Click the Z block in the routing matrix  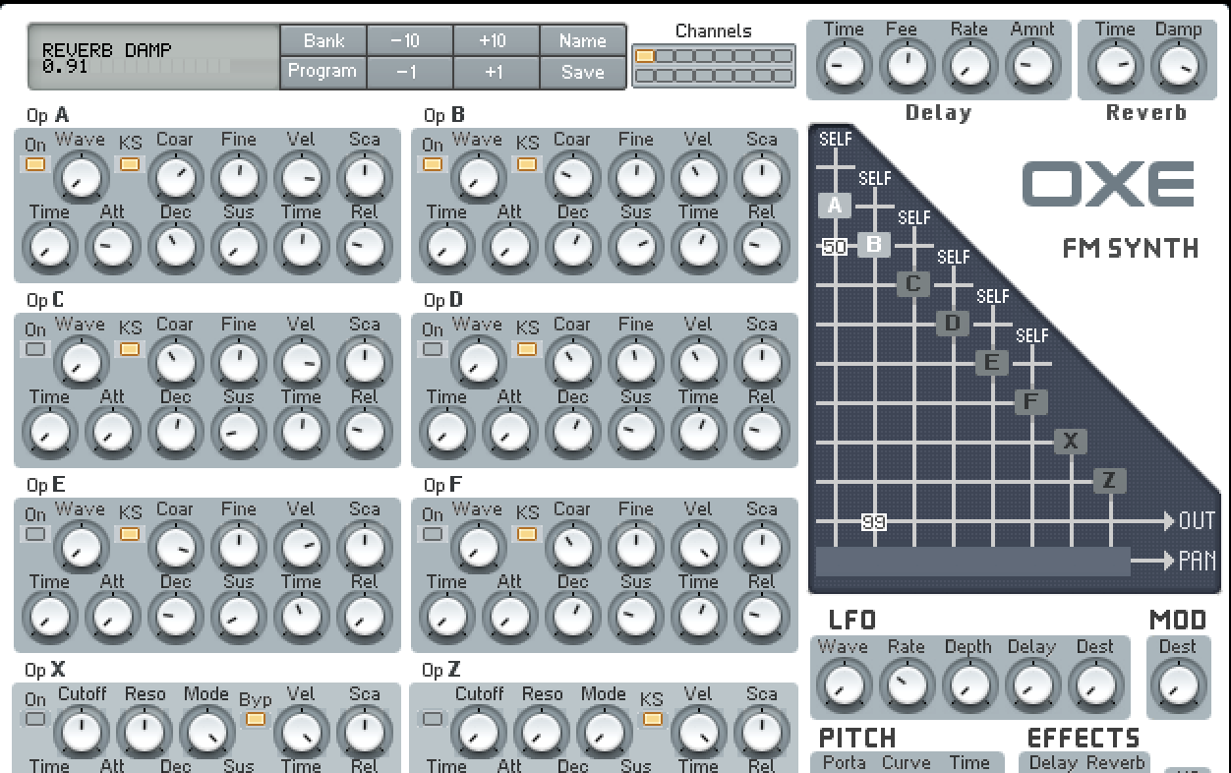(1109, 481)
